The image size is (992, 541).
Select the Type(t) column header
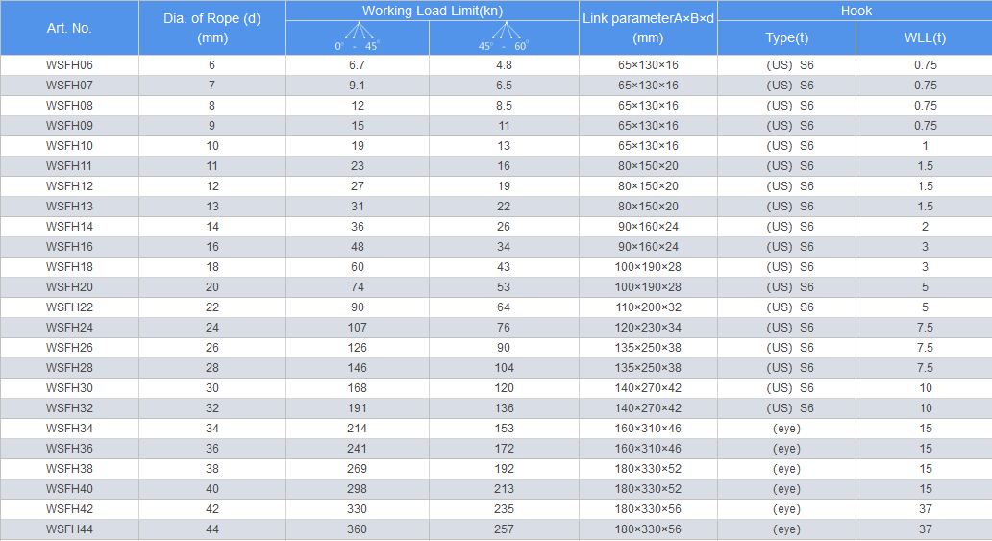(786, 37)
